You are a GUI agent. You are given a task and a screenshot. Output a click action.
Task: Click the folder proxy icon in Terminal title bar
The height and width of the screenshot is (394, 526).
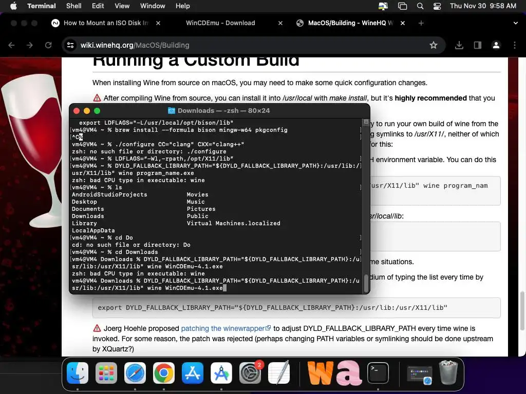click(x=172, y=111)
